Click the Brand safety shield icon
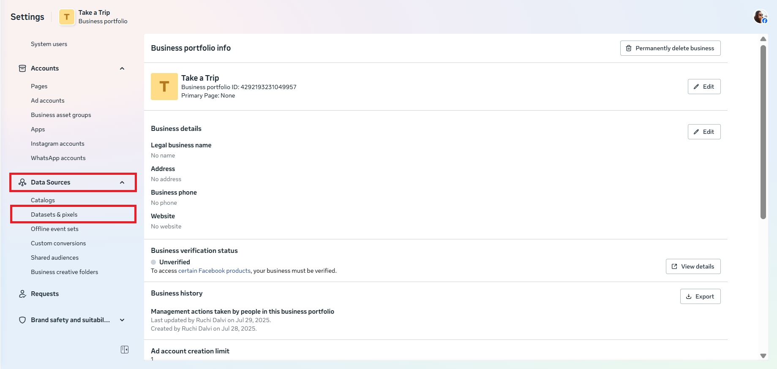 22,320
